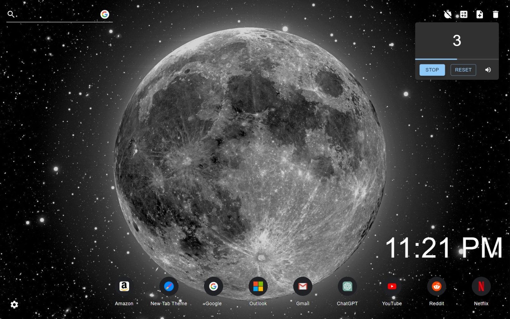Open the settings gear icon
The image size is (510, 319).
coord(14,305)
